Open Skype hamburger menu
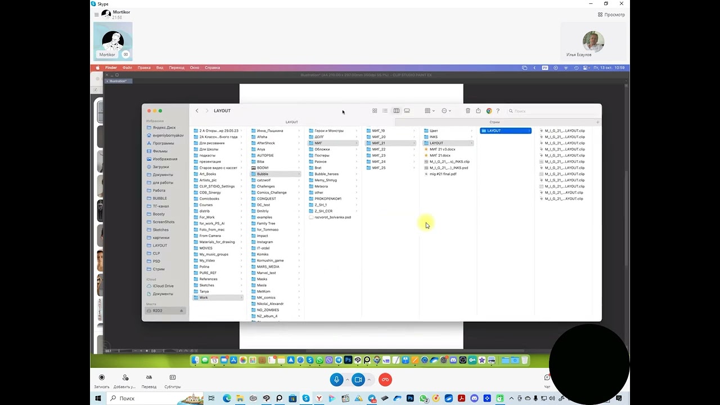The height and width of the screenshot is (405, 720). coord(96,14)
